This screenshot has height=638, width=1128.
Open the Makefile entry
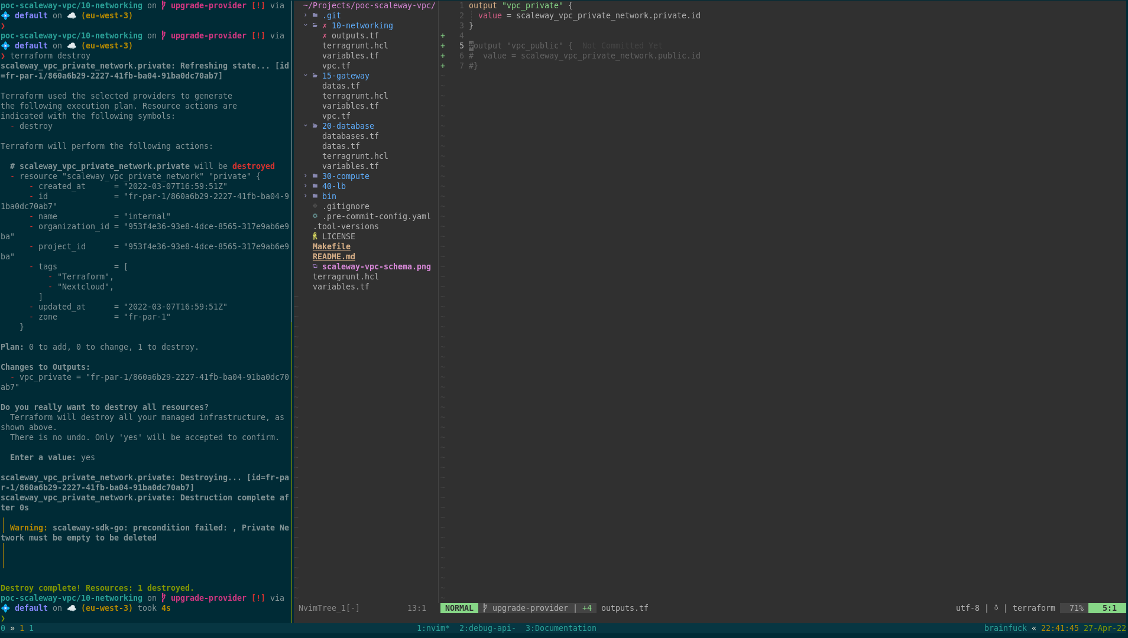(331, 246)
